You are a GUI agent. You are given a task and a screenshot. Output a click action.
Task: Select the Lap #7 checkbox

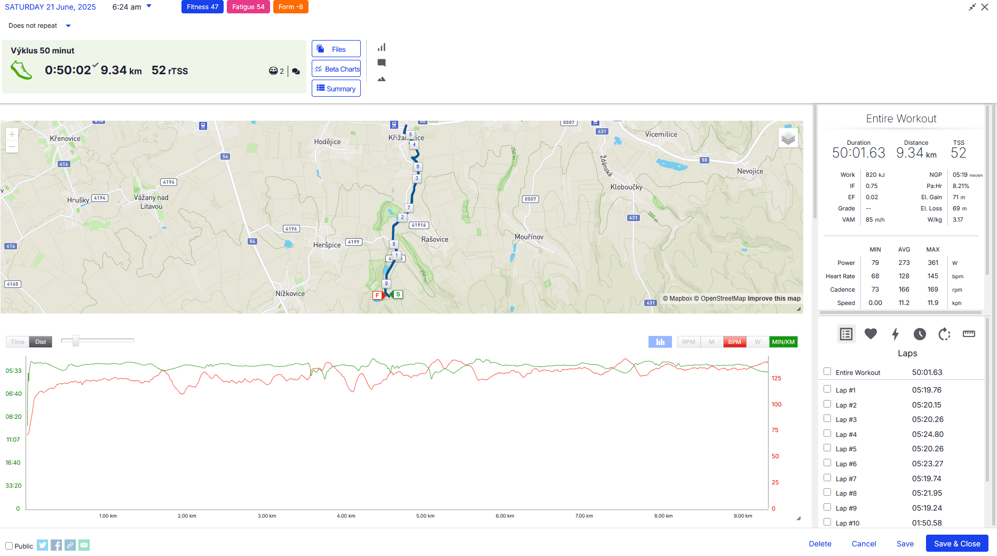[x=827, y=477]
